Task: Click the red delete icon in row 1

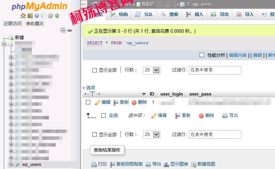Action: tap(134, 103)
